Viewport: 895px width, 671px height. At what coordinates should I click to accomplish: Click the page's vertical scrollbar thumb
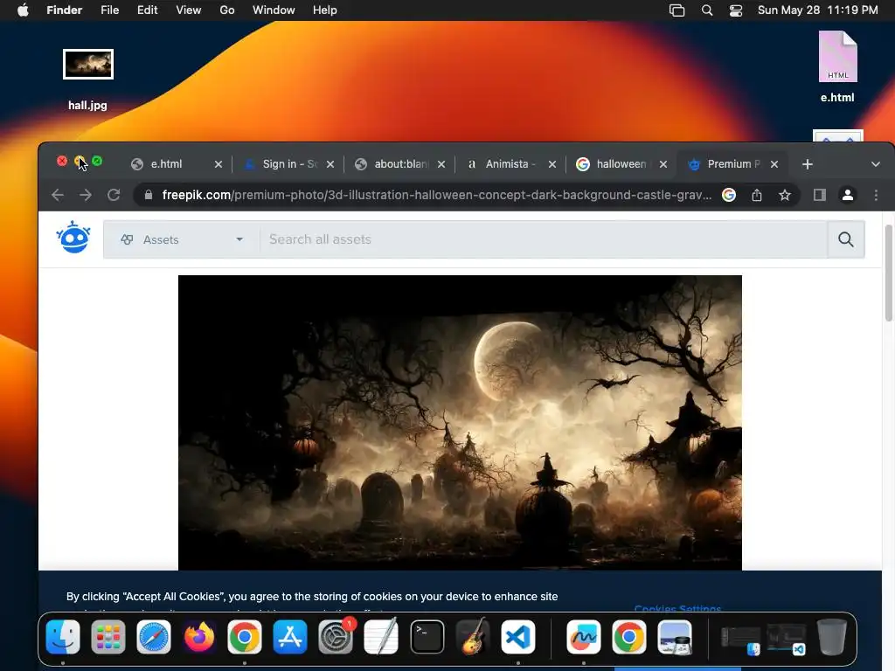[x=888, y=273]
